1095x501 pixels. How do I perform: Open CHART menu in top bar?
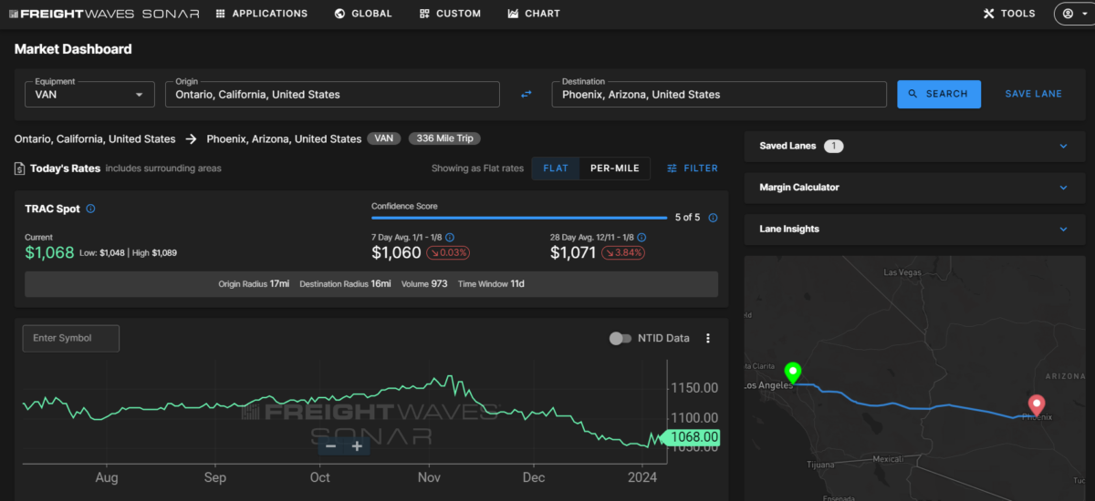[x=535, y=14]
